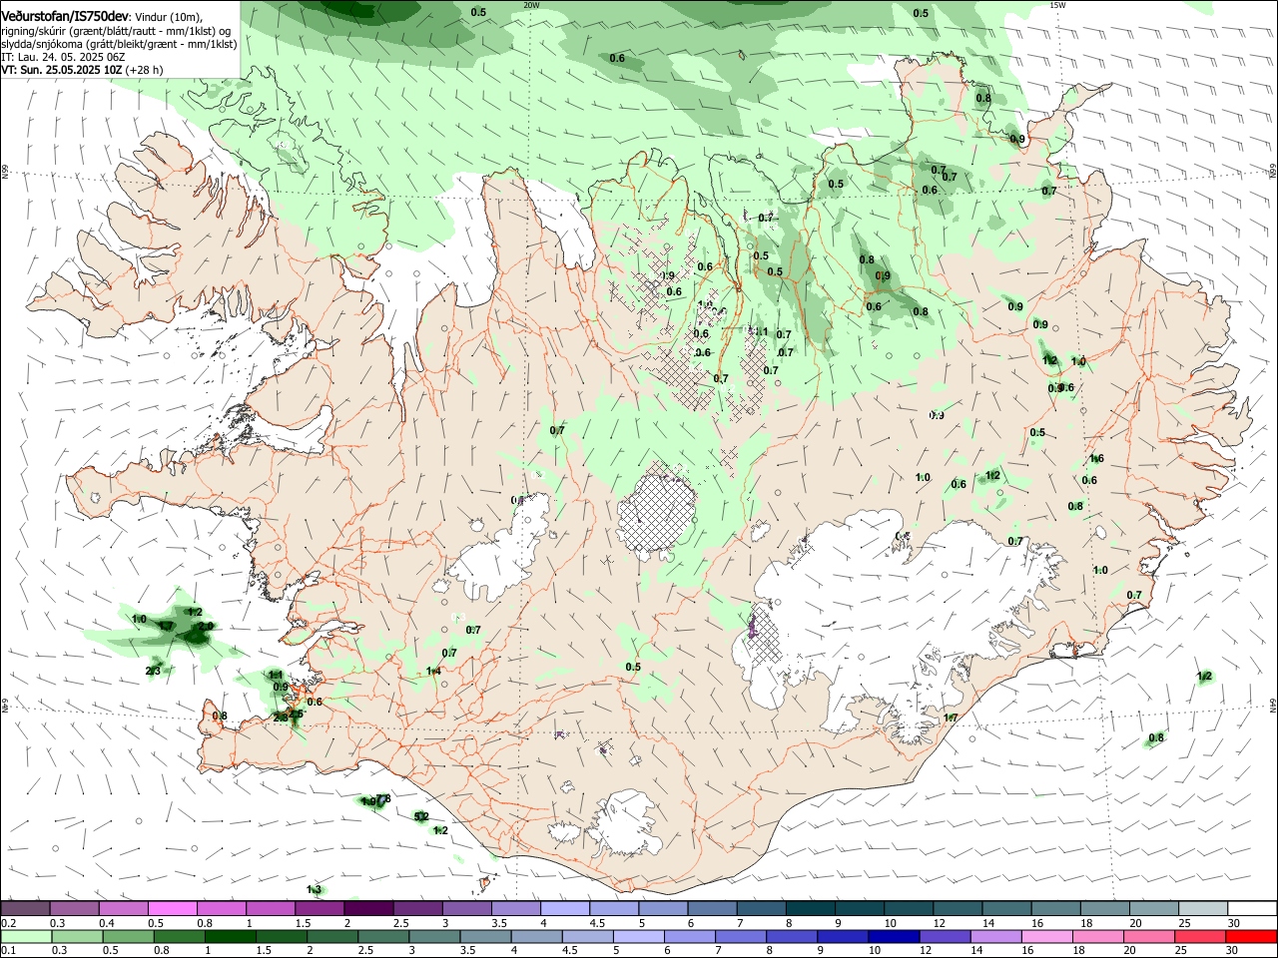The image size is (1278, 958).
Task: Click the 2.3 precipitation value on the map
Action: click(153, 671)
